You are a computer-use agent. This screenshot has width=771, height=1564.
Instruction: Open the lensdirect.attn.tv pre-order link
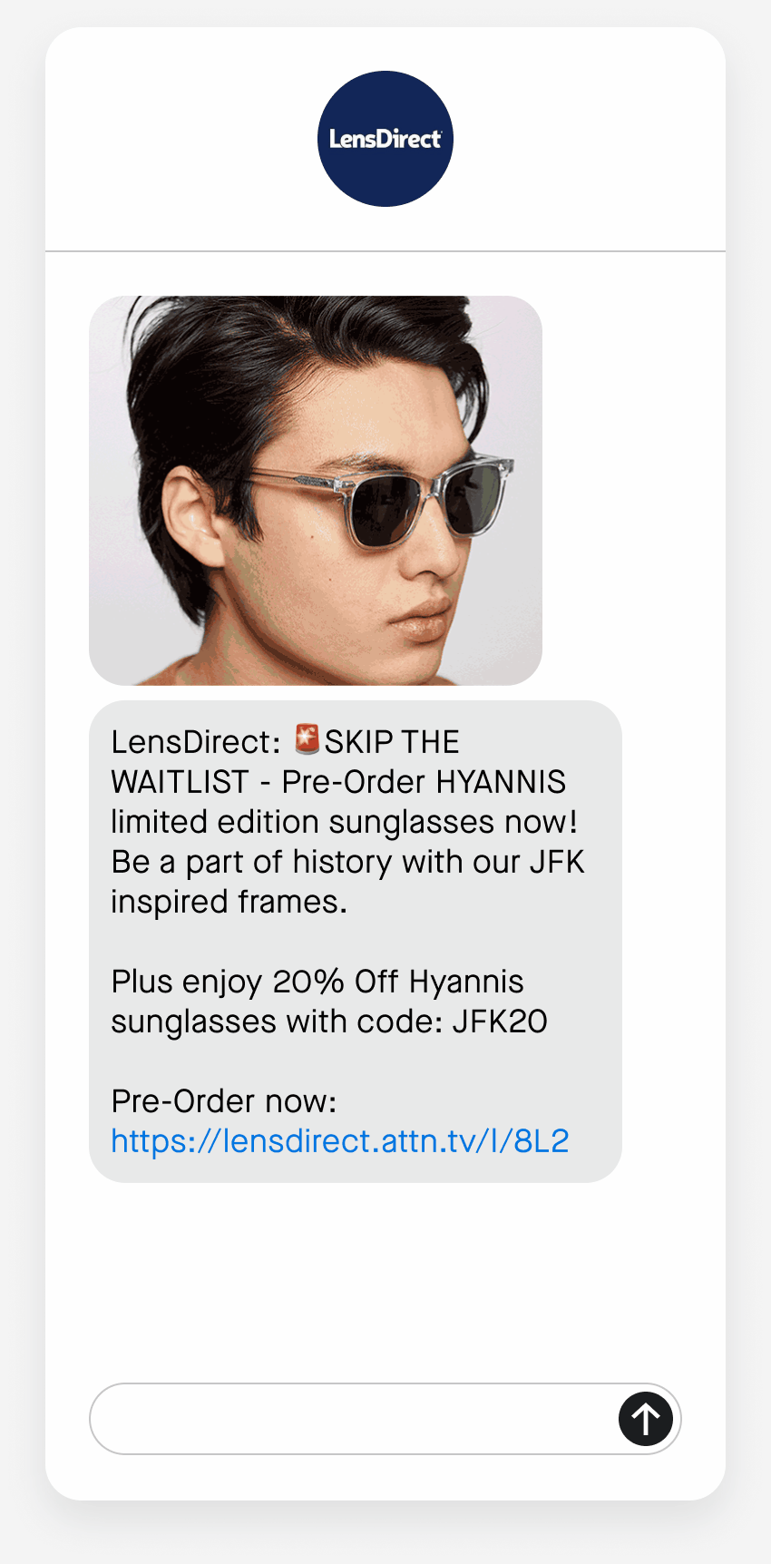(x=340, y=1140)
